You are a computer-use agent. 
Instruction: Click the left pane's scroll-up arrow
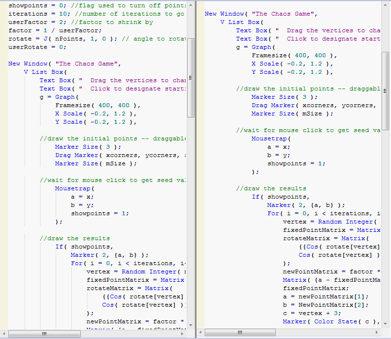[x=191, y=5]
